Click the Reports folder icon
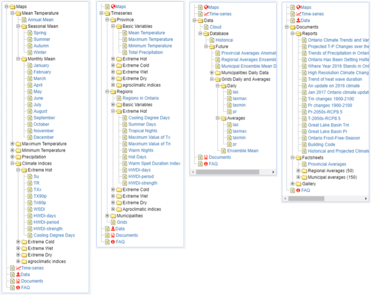The height and width of the screenshot is (295, 371). [298, 34]
